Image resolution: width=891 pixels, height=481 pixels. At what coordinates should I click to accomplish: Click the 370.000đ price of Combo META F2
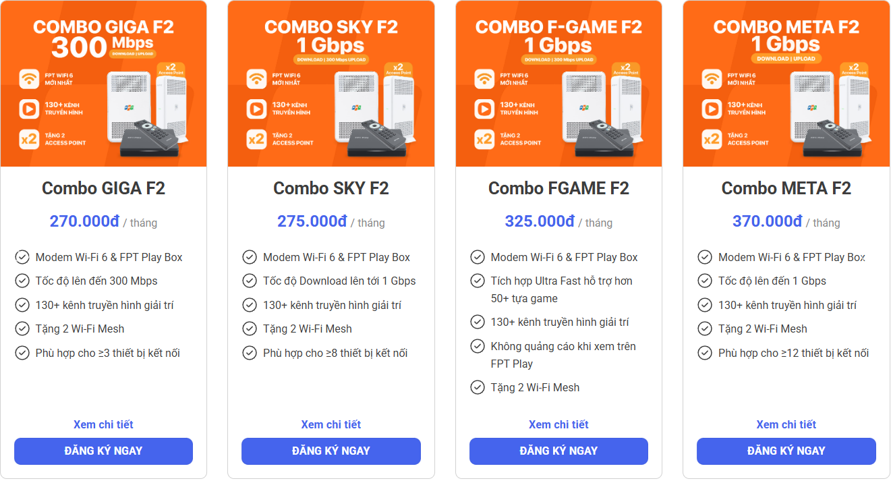(767, 221)
